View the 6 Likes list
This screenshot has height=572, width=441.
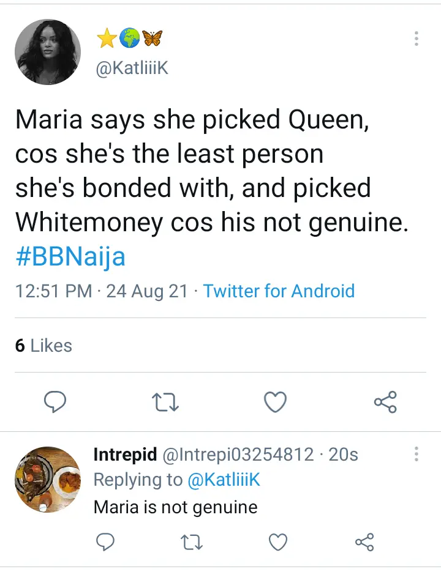tap(43, 346)
